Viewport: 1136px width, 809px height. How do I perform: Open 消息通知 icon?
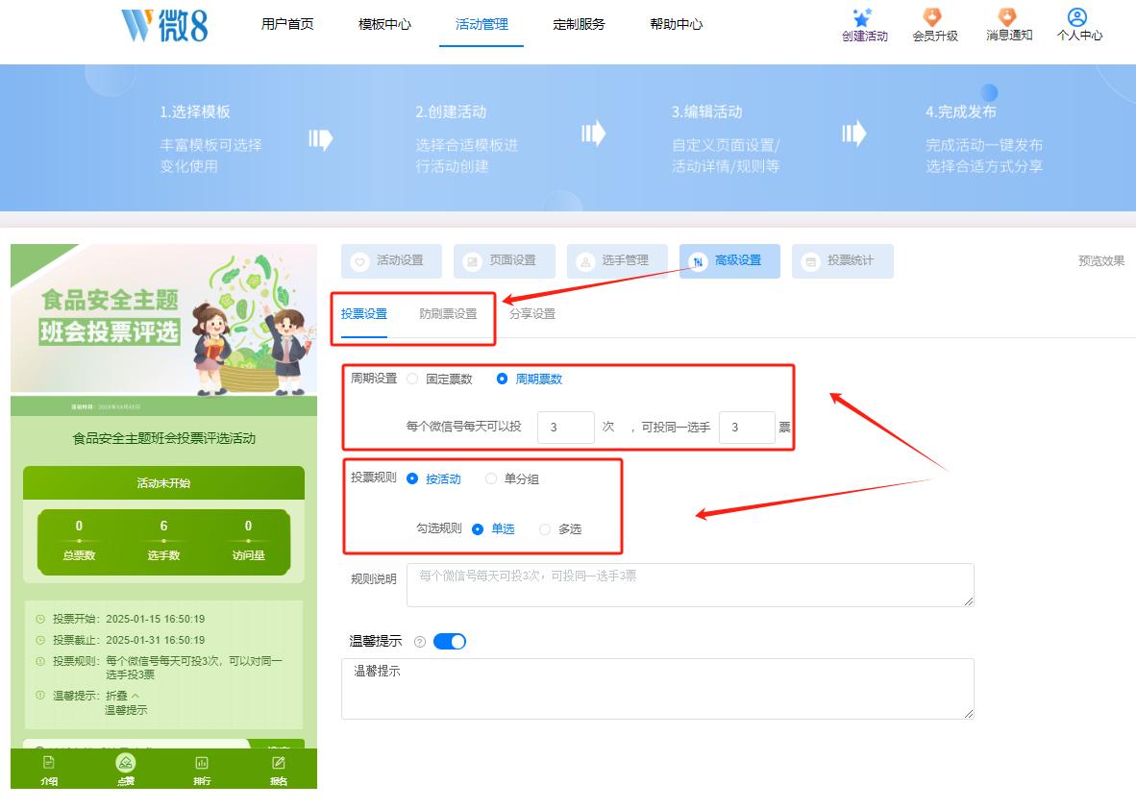[1007, 17]
